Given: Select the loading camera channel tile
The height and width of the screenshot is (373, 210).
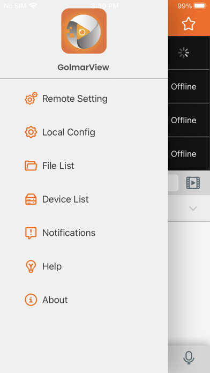Looking at the screenshot, I should point(189,53).
